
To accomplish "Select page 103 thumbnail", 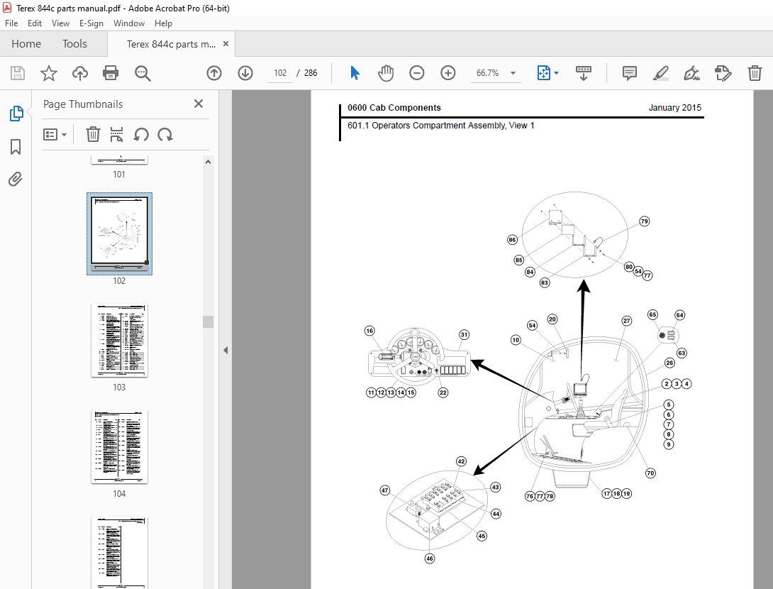I will [x=119, y=341].
